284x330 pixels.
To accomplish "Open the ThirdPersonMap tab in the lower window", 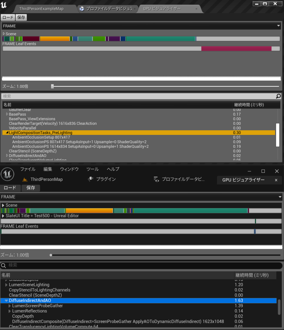I will (x=47, y=179).
